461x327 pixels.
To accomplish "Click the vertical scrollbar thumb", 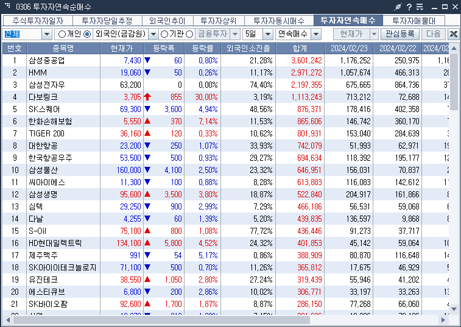I will tap(454, 82).
